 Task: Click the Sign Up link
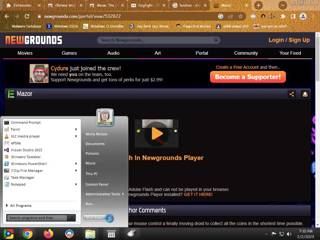299,40
